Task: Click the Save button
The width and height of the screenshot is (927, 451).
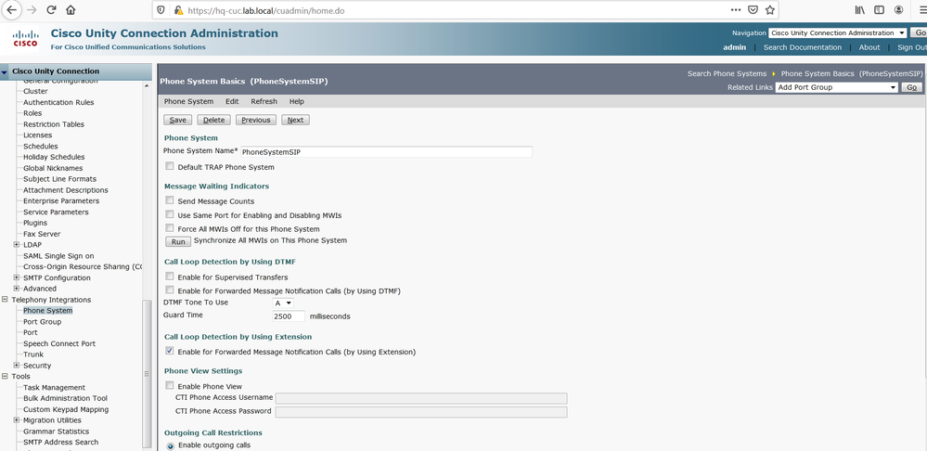Action: pos(177,120)
